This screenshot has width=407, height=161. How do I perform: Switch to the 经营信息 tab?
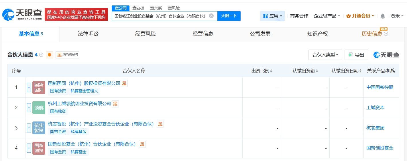coord(203,34)
